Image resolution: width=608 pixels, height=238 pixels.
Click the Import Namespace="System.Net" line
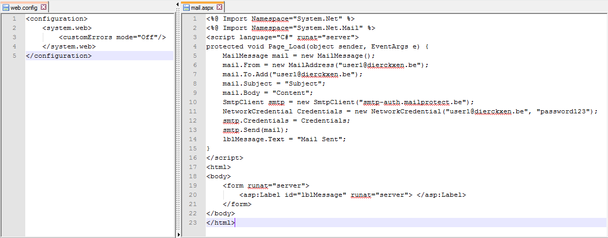click(281, 19)
